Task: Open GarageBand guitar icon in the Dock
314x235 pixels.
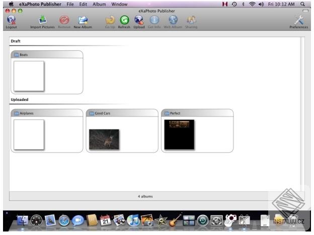Action: (x=175, y=220)
